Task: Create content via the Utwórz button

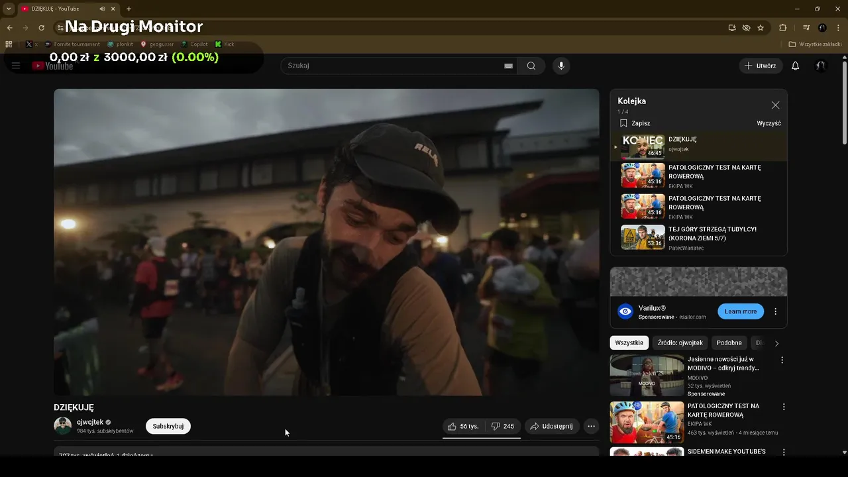Action: tap(761, 66)
